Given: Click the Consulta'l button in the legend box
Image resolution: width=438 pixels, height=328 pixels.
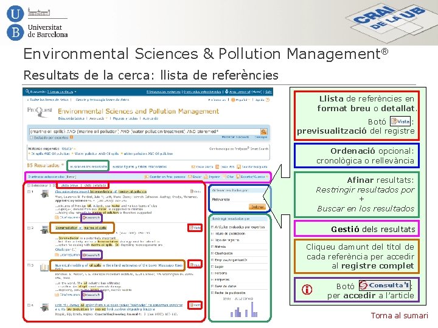Looking at the screenshot, I should pos(384,285).
